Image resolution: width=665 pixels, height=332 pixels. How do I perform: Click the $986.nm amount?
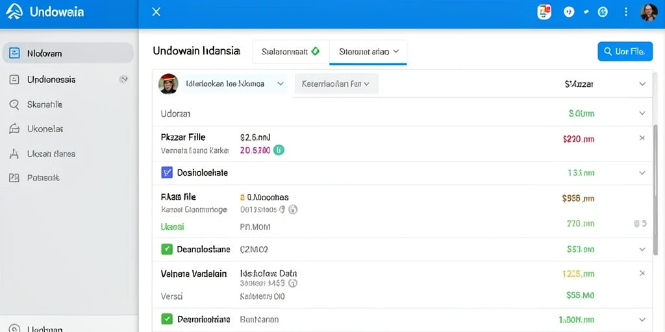(x=577, y=197)
